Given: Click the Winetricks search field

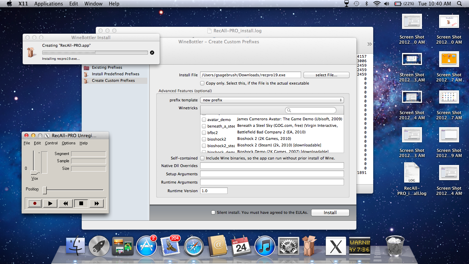Looking at the screenshot, I should click(311, 110).
